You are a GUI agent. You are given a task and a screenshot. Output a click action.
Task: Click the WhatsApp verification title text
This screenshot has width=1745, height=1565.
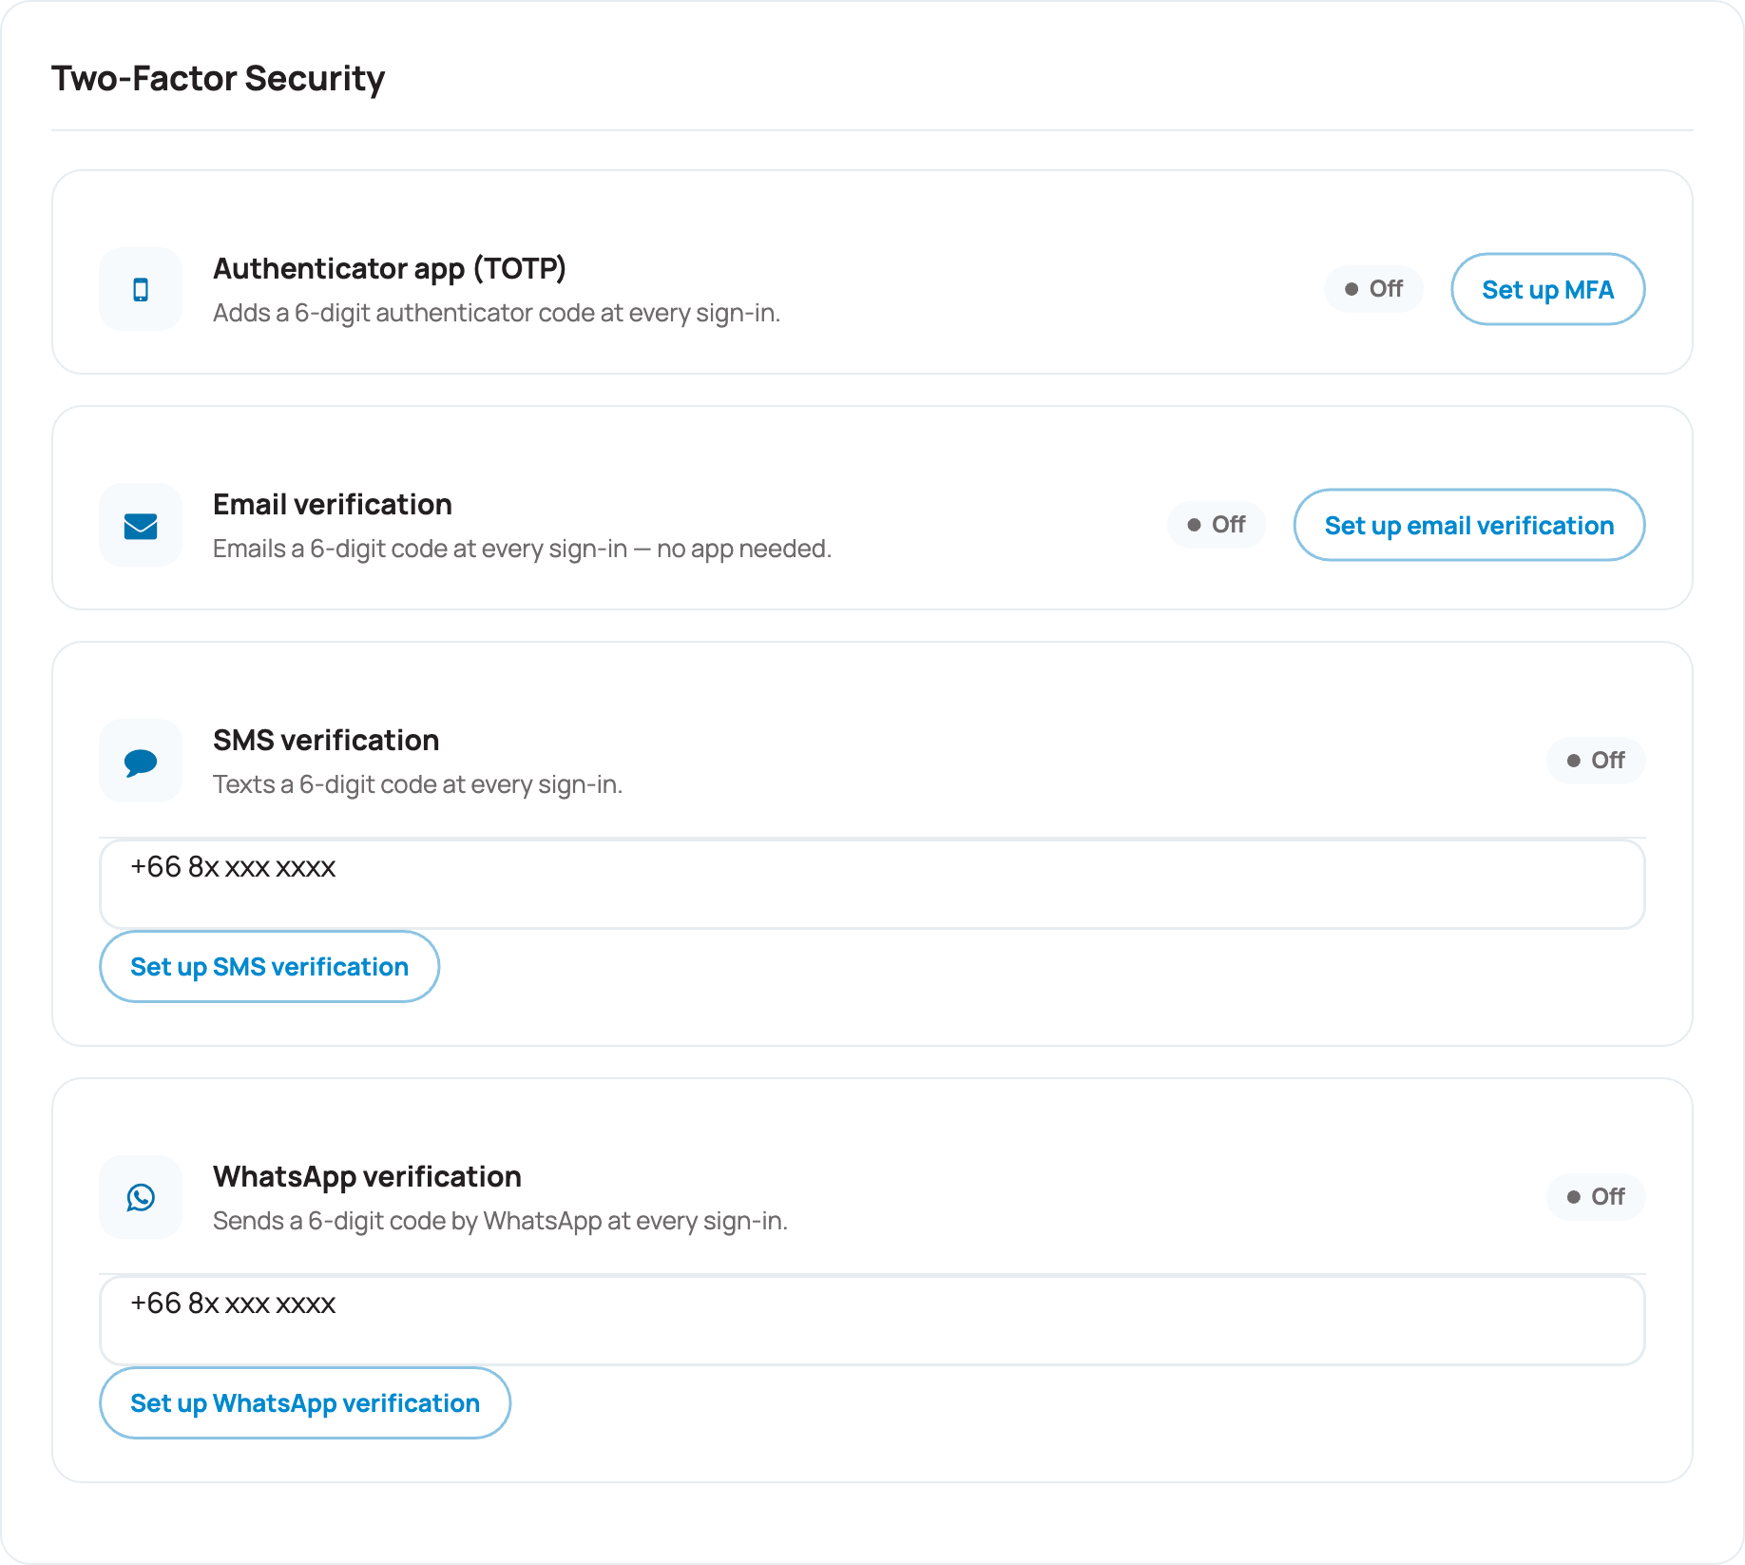click(367, 1176)
